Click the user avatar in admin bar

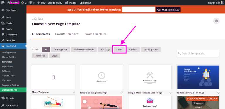[x=222, y=3]
